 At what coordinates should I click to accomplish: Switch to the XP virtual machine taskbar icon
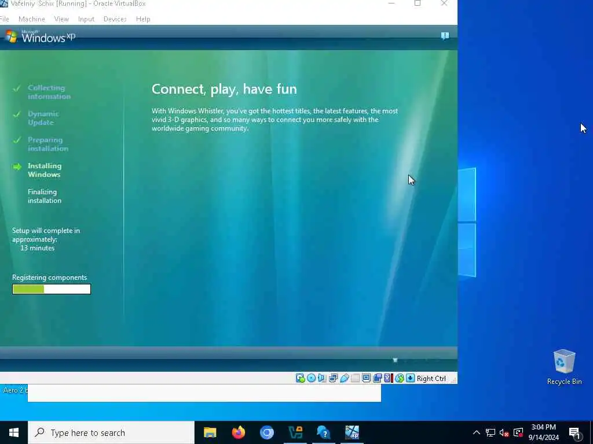click(x=352, y=432)
